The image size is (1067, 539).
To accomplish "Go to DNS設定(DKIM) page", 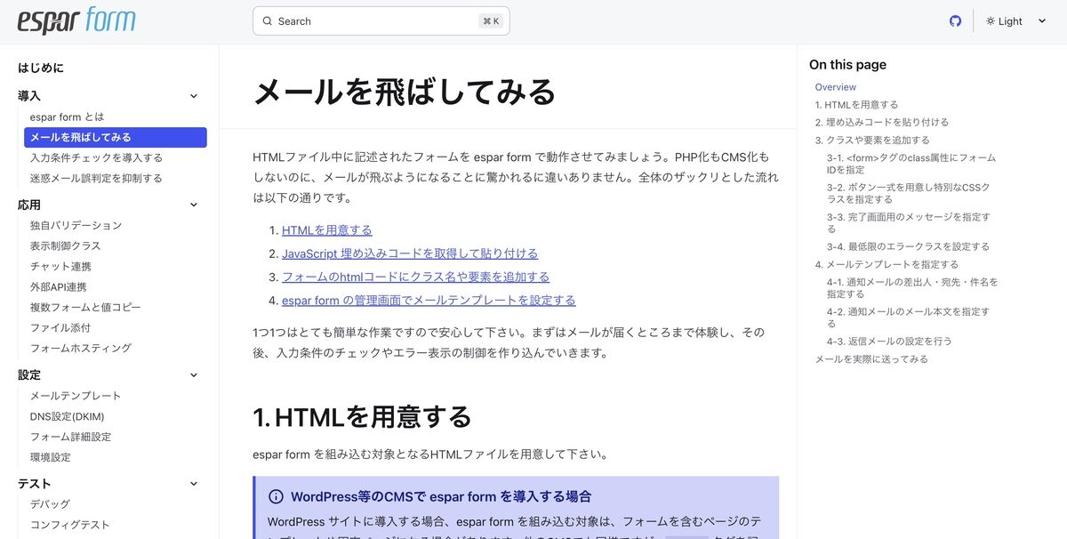I will coord(67,416).
